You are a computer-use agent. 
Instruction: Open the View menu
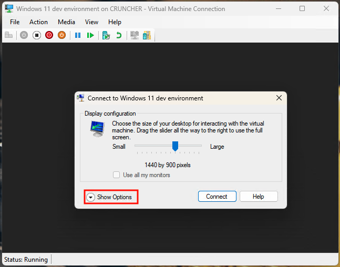pyautogui.click(x=91, y=22)
